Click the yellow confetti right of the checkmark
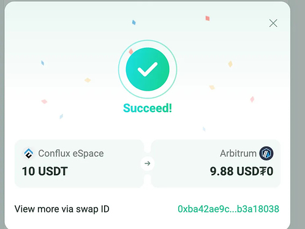Image resolution: width=305 pixels, height=229 pixels. click(x=230, y=64)
